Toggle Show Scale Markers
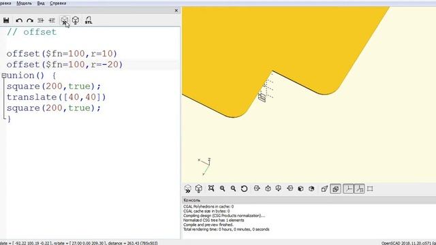436x245 pixels. click(x=359, y=189)
